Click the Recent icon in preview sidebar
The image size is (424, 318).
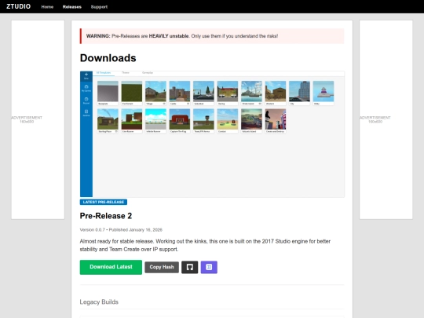click(86, 101)
